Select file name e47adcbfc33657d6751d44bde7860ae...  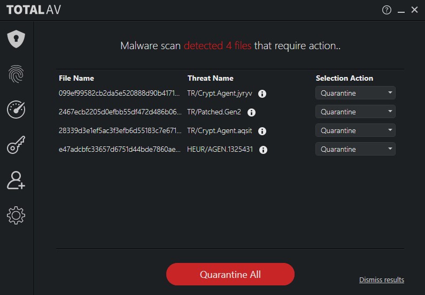pos(120,149)
